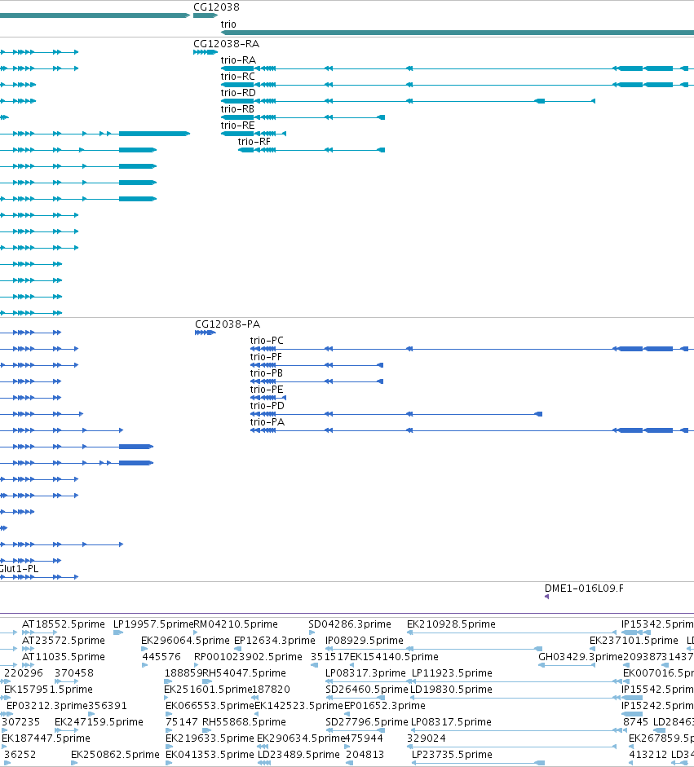The image size is (694, 767).
Task: Select the LP11923.5prime EST label
Action: coord(452,673)
